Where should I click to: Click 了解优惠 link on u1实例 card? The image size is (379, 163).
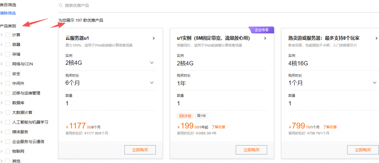pos(218,127)
